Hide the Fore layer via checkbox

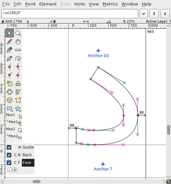[9, 163]
